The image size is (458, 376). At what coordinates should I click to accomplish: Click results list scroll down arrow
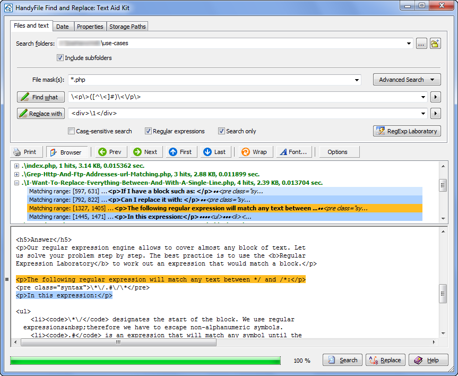tap(443, 219)
